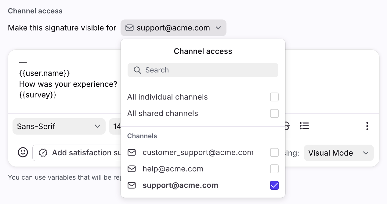The height and width of the screenshot is (204, 387).
Task: Enable All individual channels checkbox
Action: [274, 97]
